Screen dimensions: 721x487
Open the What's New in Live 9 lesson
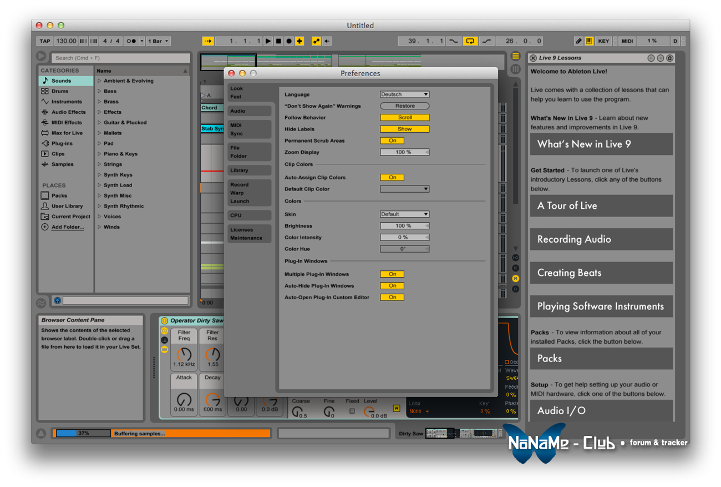601,144
